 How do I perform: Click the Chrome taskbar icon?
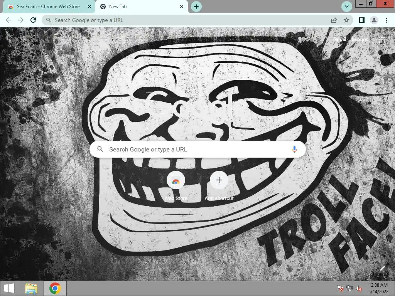[x=55, y=288]
